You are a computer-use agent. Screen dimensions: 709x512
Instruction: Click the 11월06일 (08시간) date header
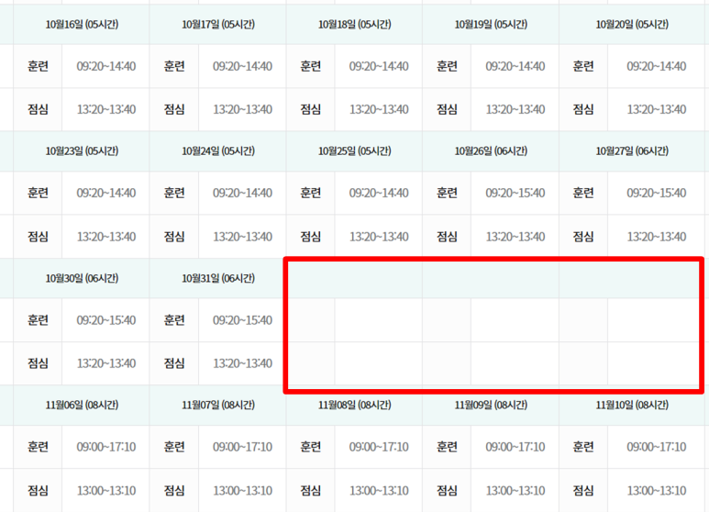[82, 405]
